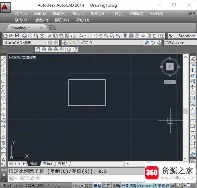
Task: Click the Array modify tool
Action: click(193, 81)
